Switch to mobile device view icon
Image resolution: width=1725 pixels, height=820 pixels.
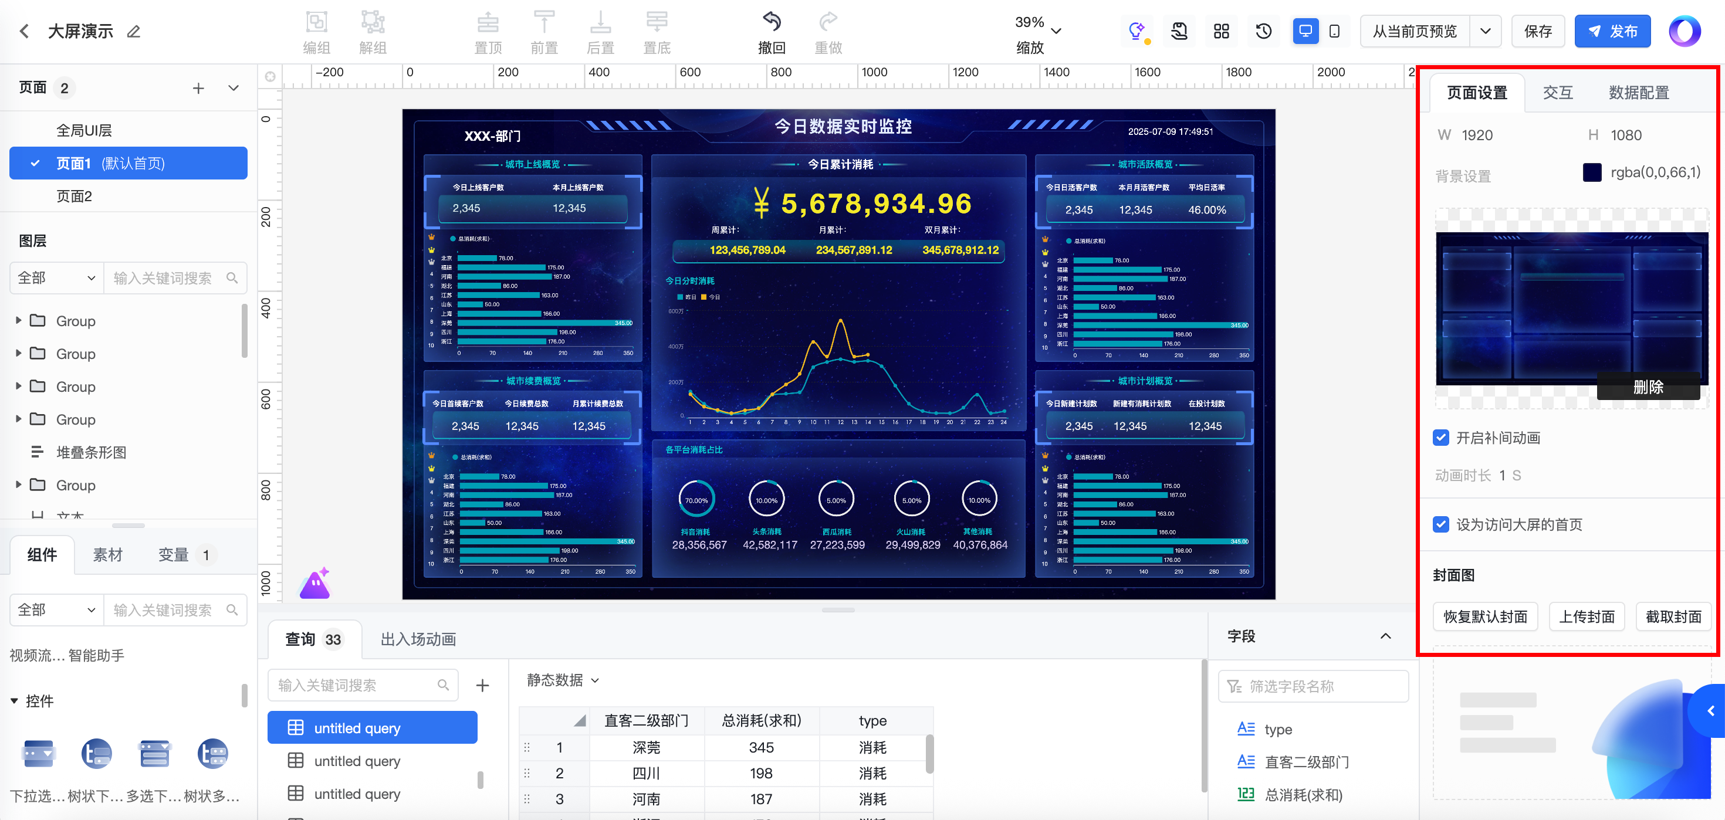pos(1334,32)
